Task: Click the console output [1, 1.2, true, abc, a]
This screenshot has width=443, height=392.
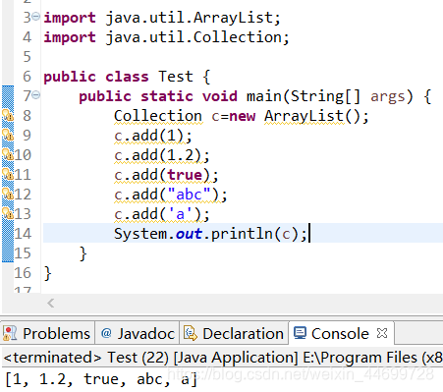Action: (101, 379)
